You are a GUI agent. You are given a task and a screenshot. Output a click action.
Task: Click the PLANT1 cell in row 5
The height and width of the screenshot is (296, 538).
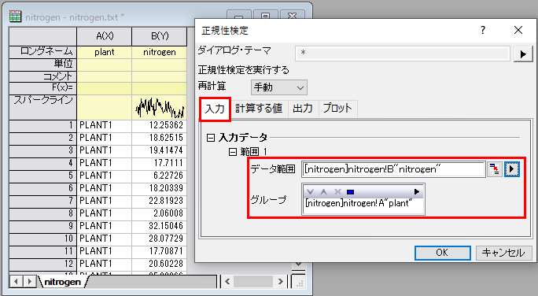click(105, 176)
